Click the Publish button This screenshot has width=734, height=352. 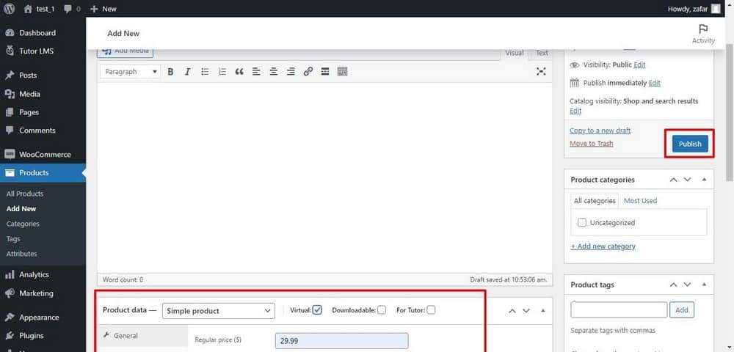click(x=690, y=144)
